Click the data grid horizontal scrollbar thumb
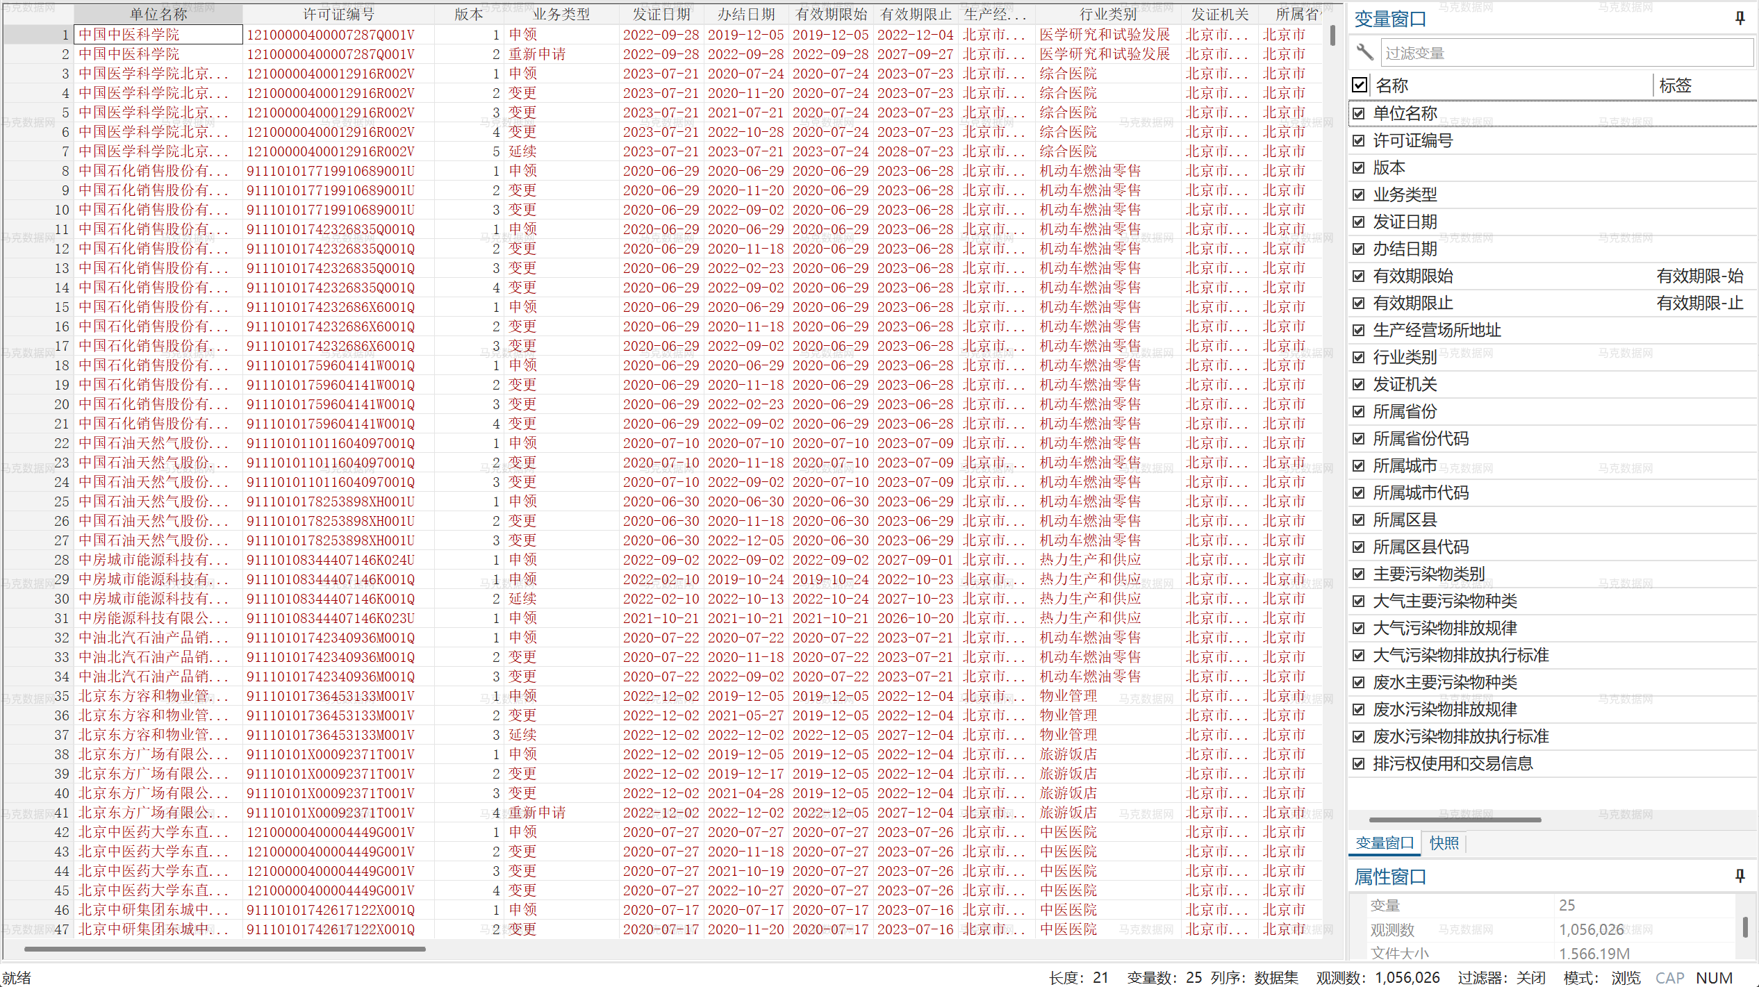 click(224, 949)
